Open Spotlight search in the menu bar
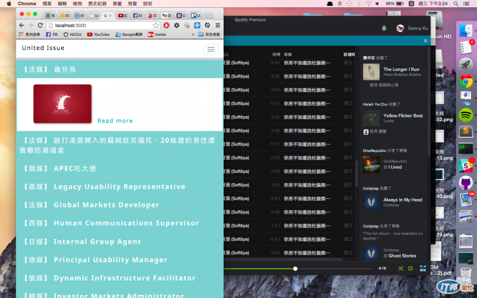This screenshot has width=477, height=298. pyautogui.click(x=456, y=4)
